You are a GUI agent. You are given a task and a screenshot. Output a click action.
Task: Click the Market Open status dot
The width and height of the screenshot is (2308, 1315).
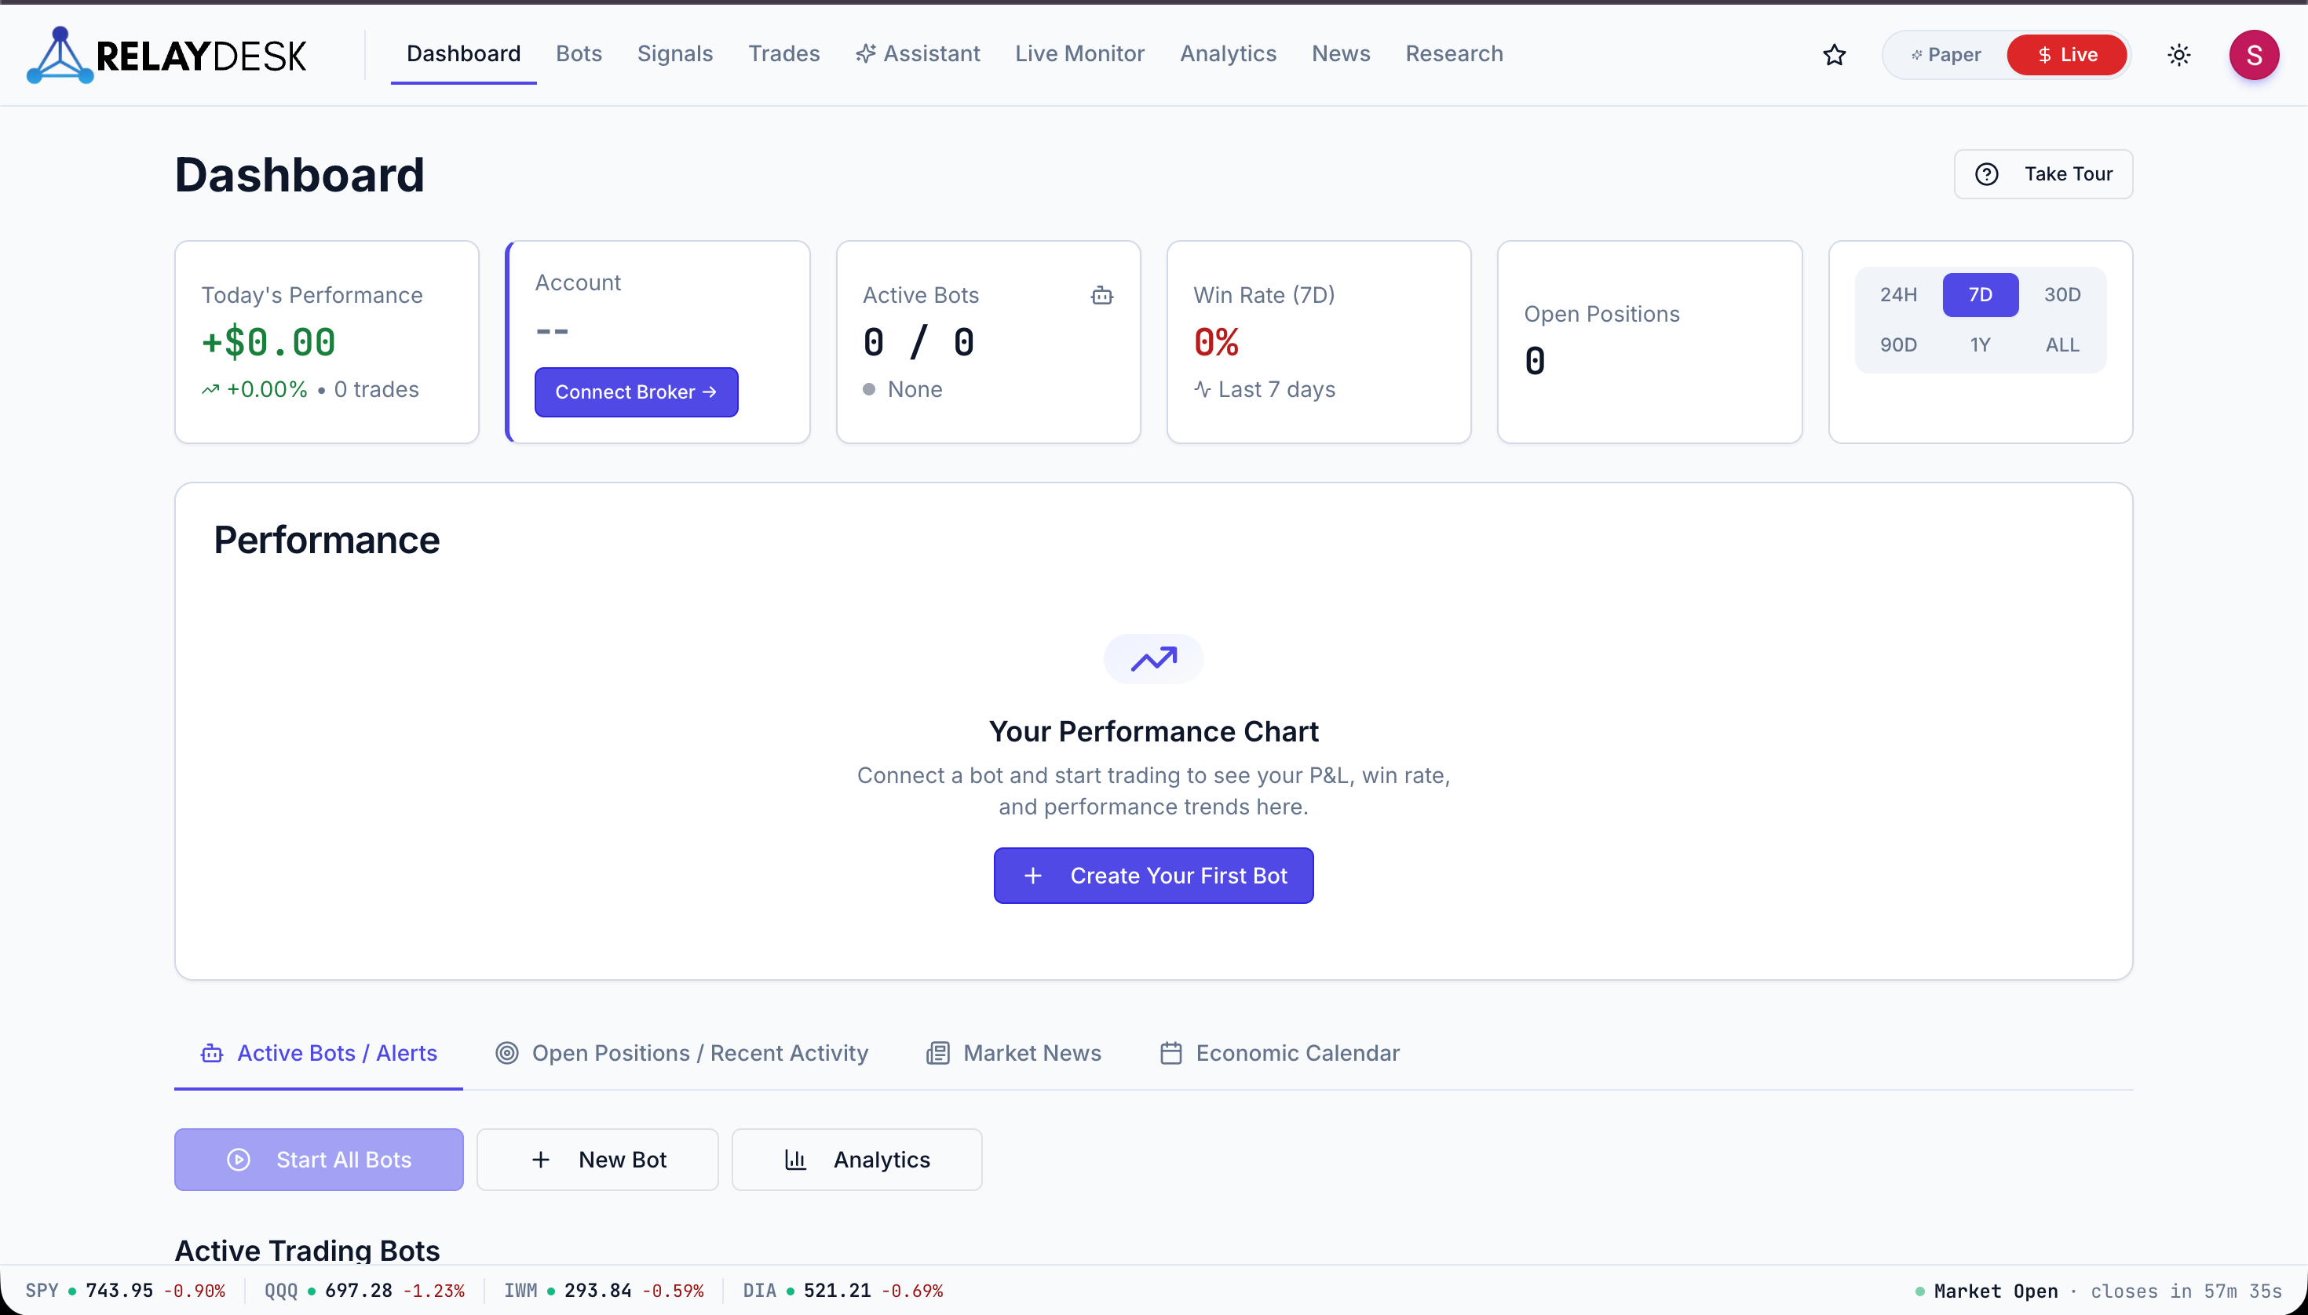pos(1919,1291)
